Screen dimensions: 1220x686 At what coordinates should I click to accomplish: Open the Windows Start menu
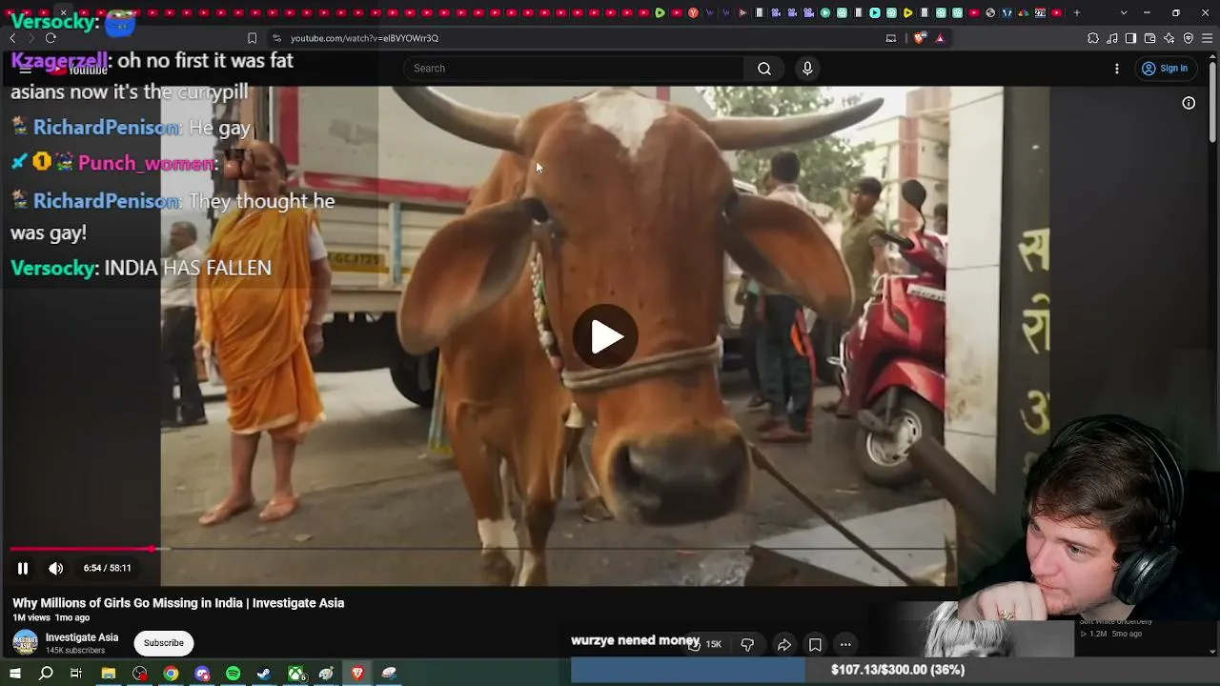point(14,674)
